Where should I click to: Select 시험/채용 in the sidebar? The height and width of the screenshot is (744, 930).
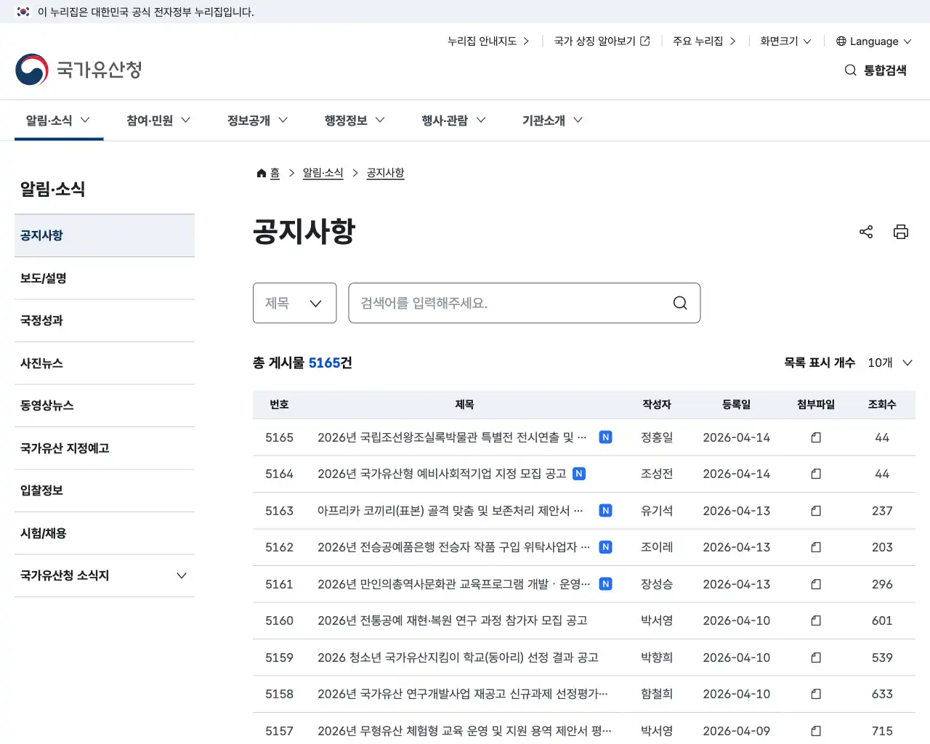pos(105,533)
